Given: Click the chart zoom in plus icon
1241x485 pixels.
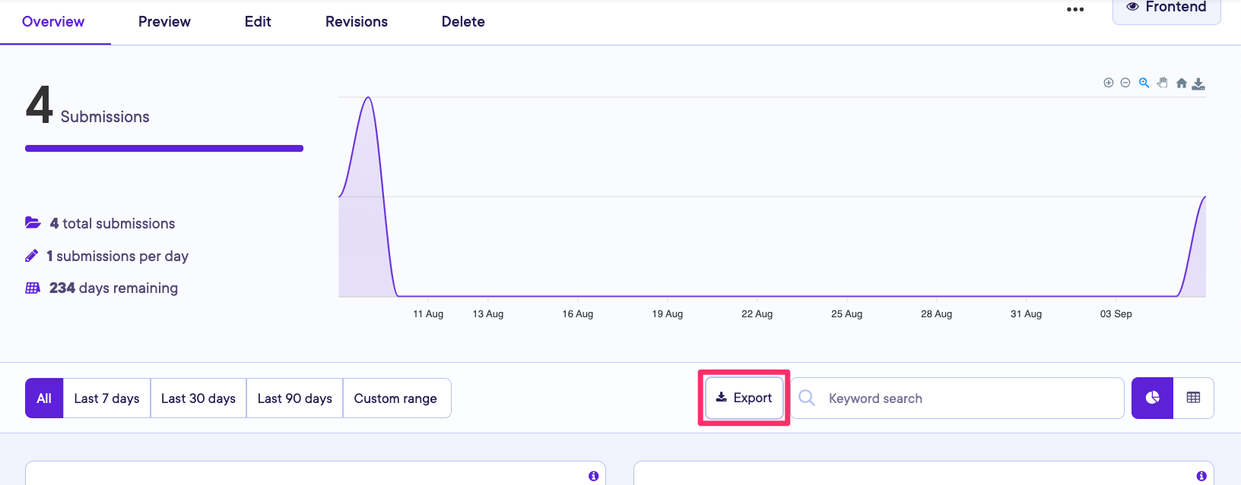Looking at the screenshot, I should pos(1108,83).
